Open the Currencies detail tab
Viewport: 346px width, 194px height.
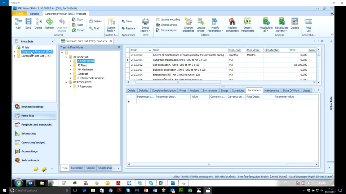(238, 91)
